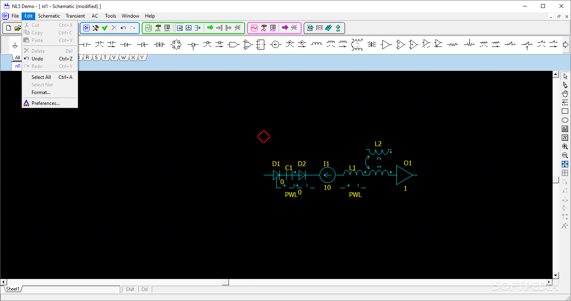Click the New schematic icon
This screenshot has height=301, width=571.
click(x=8, y=28)
